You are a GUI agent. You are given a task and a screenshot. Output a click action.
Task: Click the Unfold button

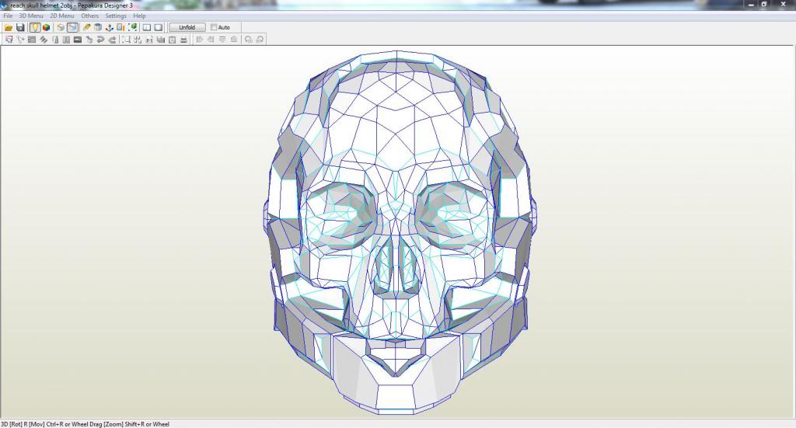[x=187, y=27]
